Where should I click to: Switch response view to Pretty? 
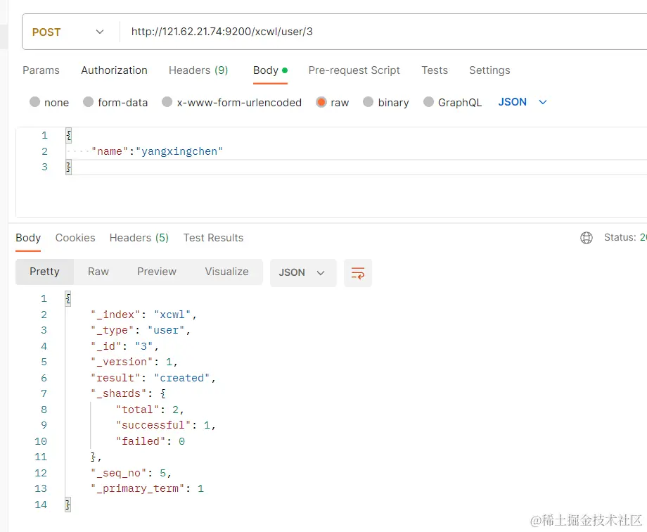pyautogui.click(x=44, y=272)
